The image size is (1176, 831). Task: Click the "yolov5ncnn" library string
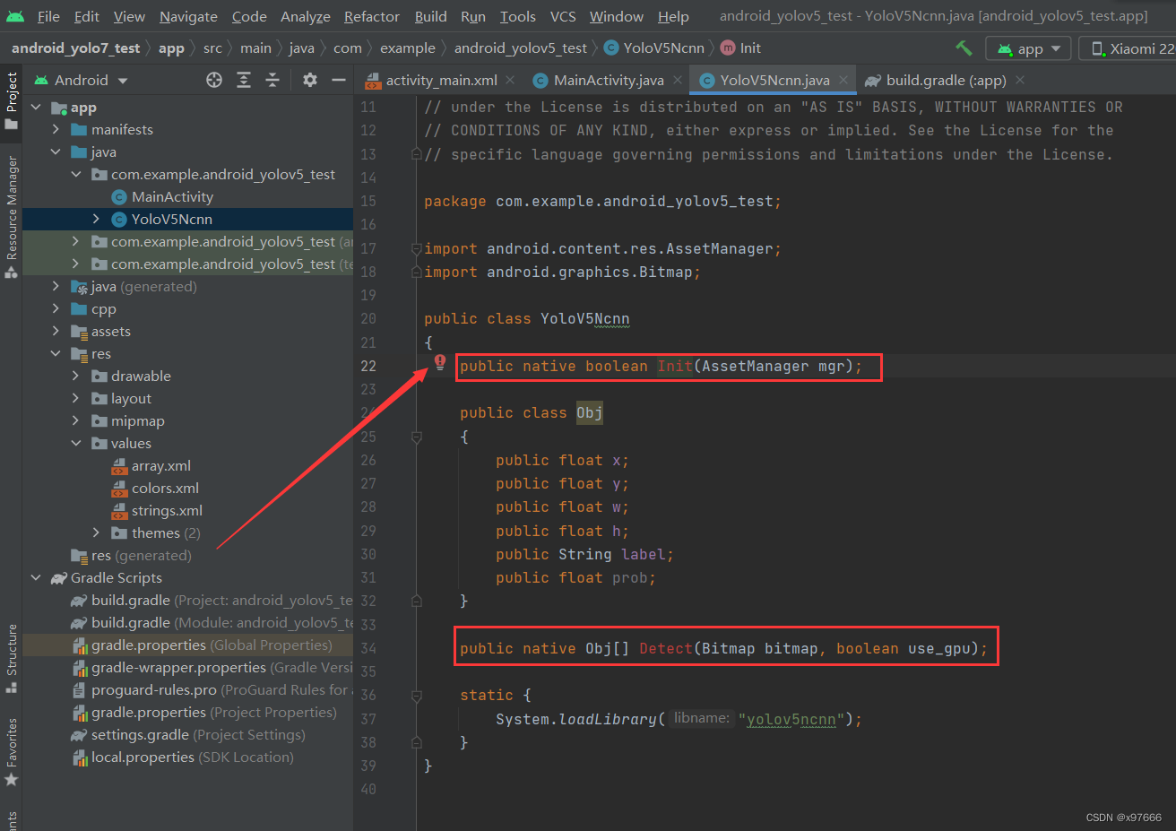click(791, 719)
